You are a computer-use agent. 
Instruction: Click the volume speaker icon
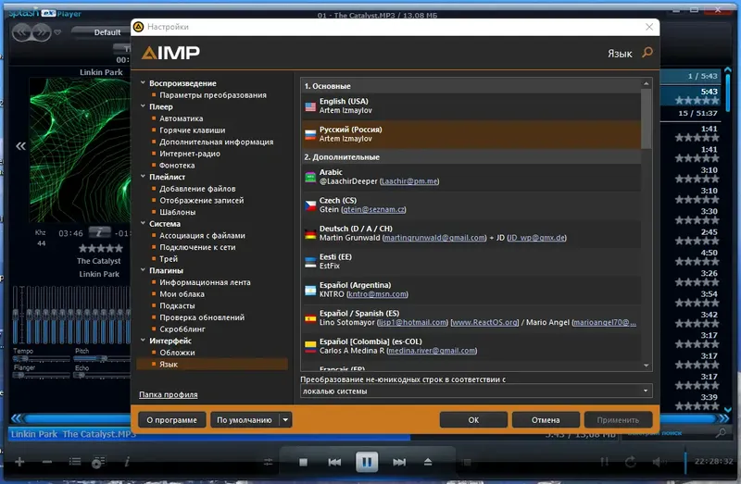[x=658, y=462]
